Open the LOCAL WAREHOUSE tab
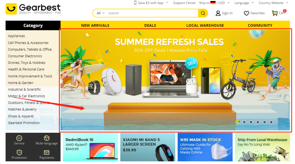This screenshot has height=164, width=295. (205, 25)
